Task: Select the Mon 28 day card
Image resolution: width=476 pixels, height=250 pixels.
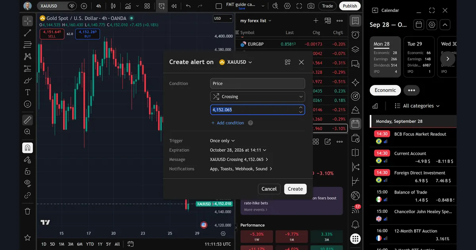Action: pos(385,57)
